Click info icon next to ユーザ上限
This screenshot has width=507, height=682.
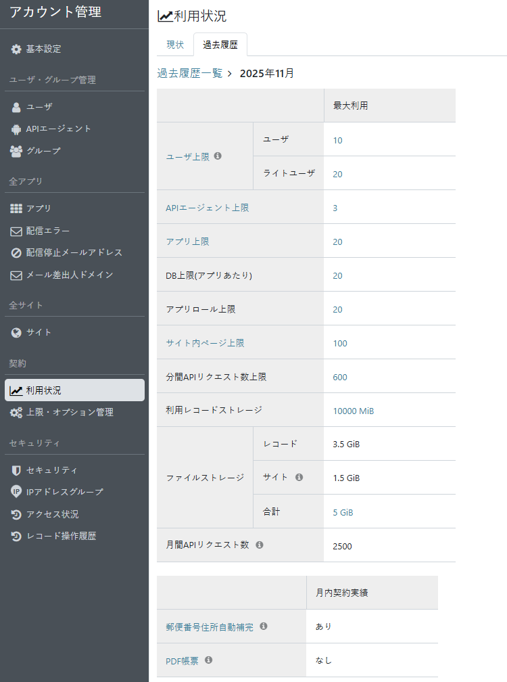[x=218, y=156]
